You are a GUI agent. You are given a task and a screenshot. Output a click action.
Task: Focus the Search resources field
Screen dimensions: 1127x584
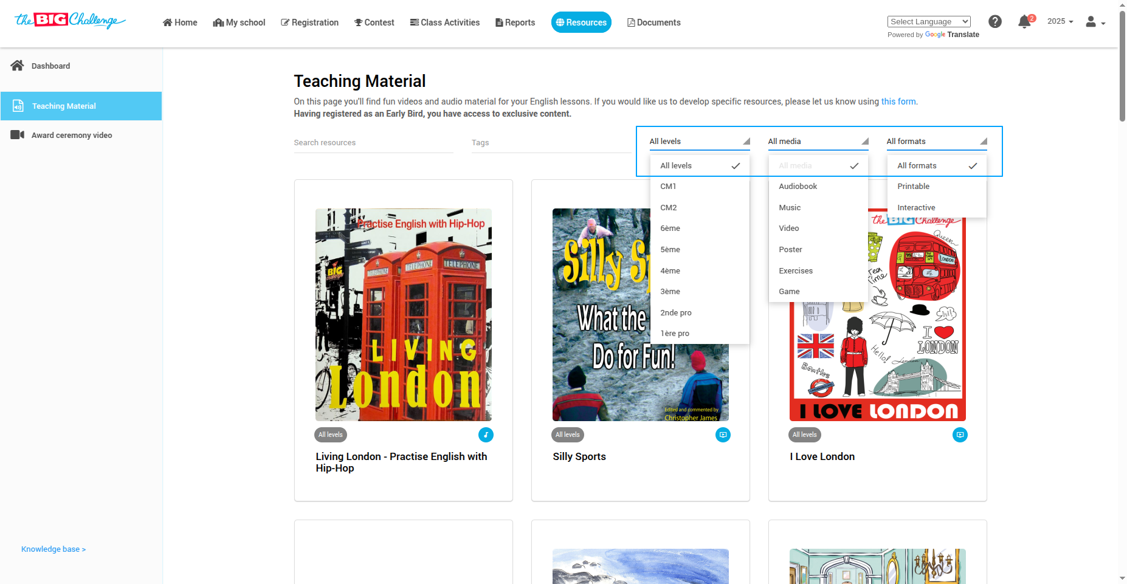(x=374, y=143)
